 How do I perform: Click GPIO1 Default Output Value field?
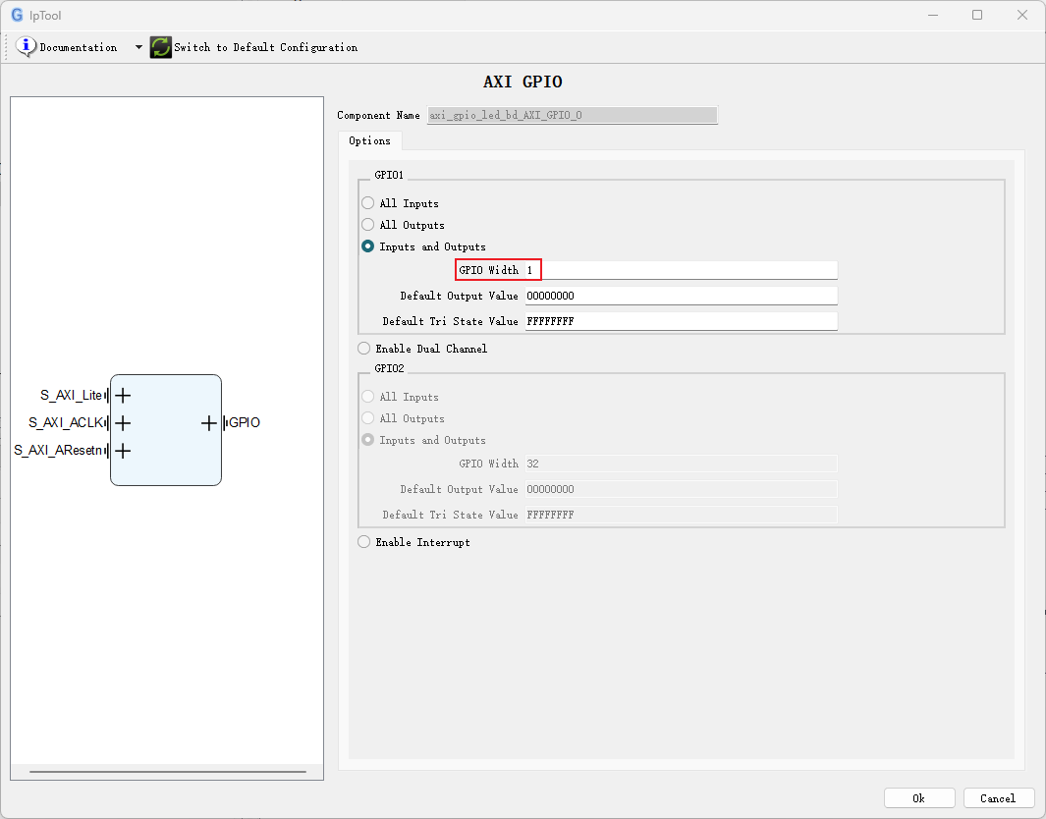681,296
